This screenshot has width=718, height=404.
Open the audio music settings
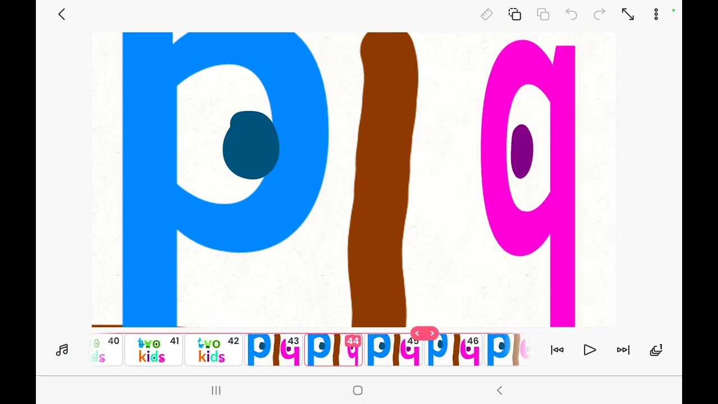(62, 350)
